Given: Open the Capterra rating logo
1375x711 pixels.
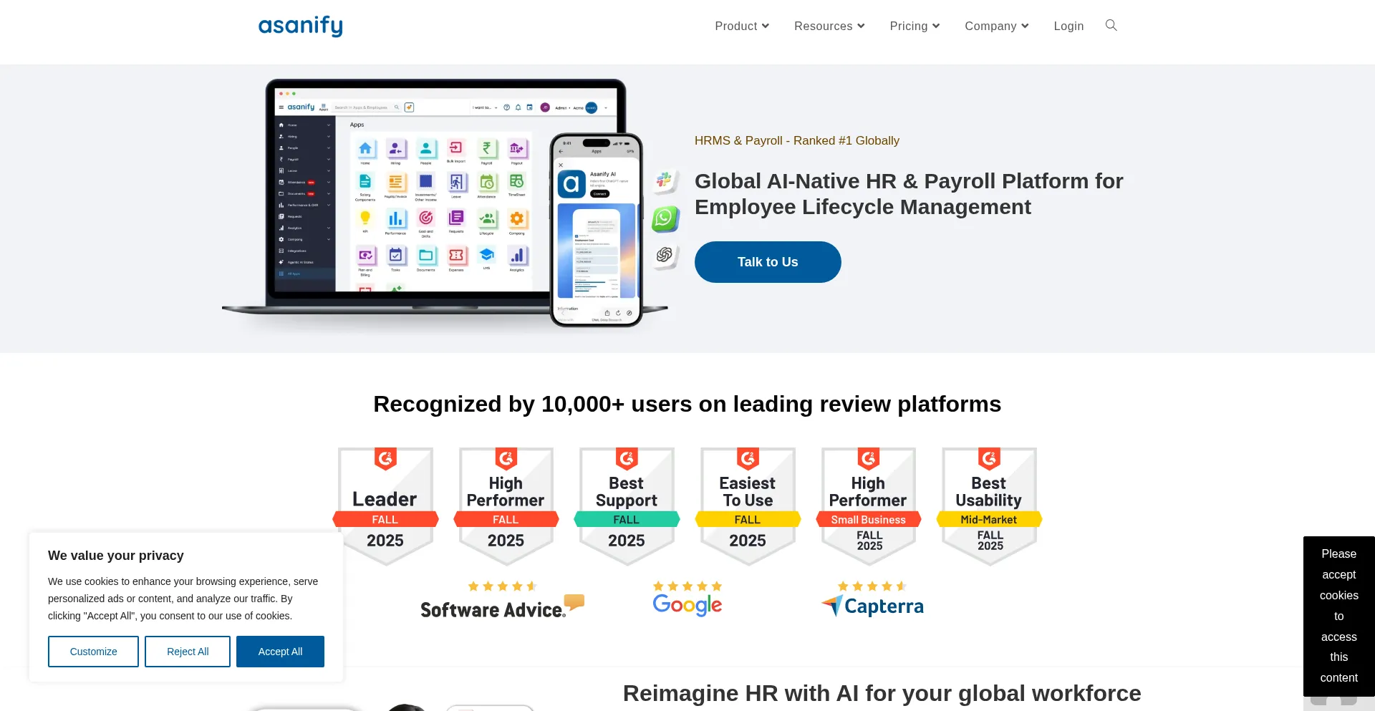Looking at the screenshot, I should [872, 599].
